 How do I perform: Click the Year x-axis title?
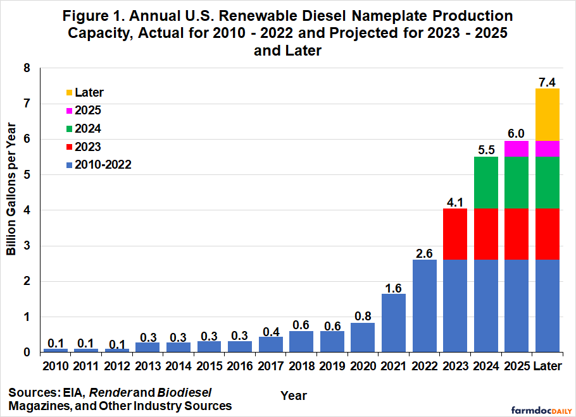[x=294, y=396]
